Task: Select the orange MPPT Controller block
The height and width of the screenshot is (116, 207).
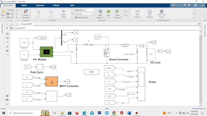Action: 52,81
